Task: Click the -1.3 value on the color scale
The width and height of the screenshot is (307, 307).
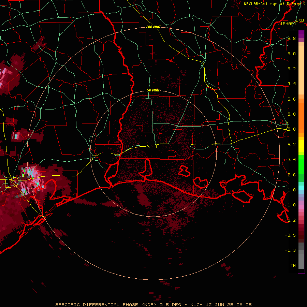Action: click(x=290, y=250)
